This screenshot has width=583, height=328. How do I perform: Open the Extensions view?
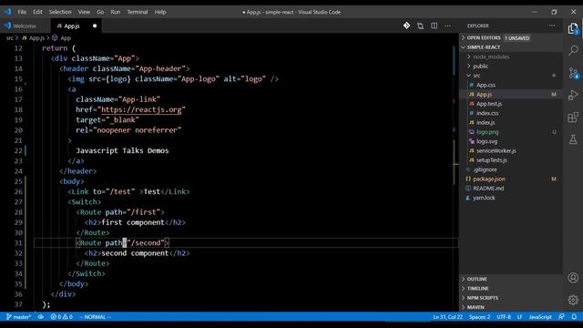pyautogui.click(x=573, y=118)
